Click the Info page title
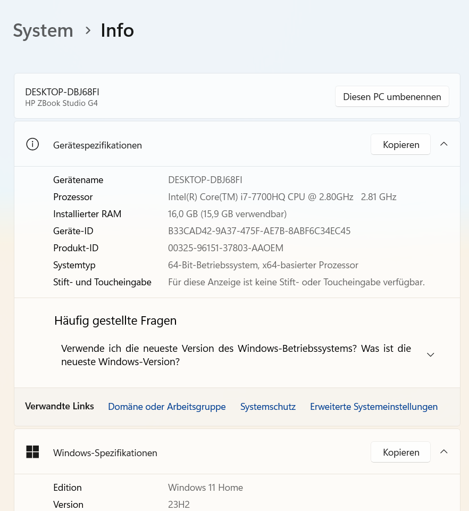Image resolution: width=469 pixels, height=511 pixels. (117, 31)
